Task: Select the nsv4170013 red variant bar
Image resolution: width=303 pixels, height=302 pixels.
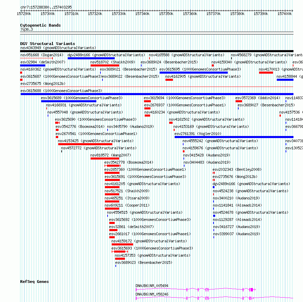Action: 266,73
